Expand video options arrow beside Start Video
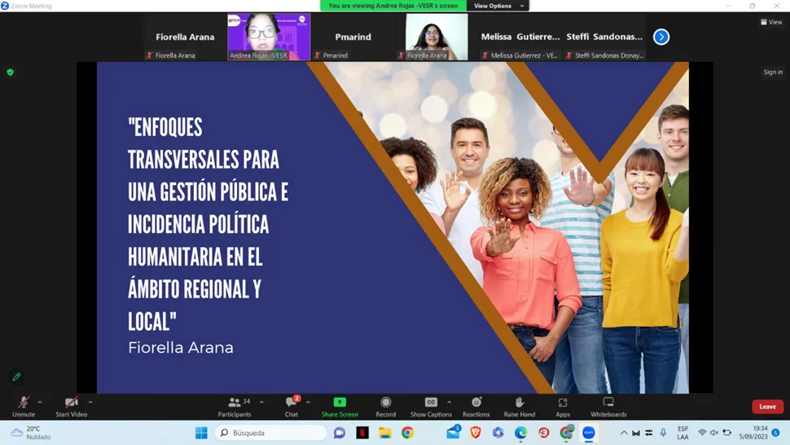790x445 pixels. (90, 402)
